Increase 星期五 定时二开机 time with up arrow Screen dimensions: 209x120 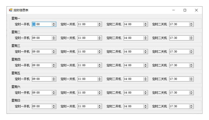[146, 78]
